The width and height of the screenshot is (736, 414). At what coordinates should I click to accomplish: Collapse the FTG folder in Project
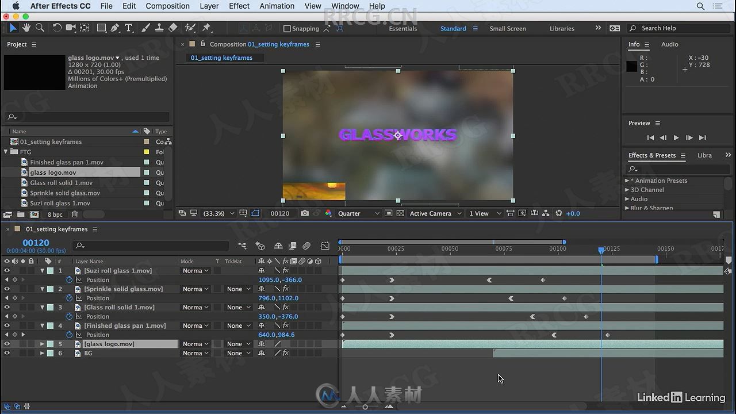(x=6, y=152)
